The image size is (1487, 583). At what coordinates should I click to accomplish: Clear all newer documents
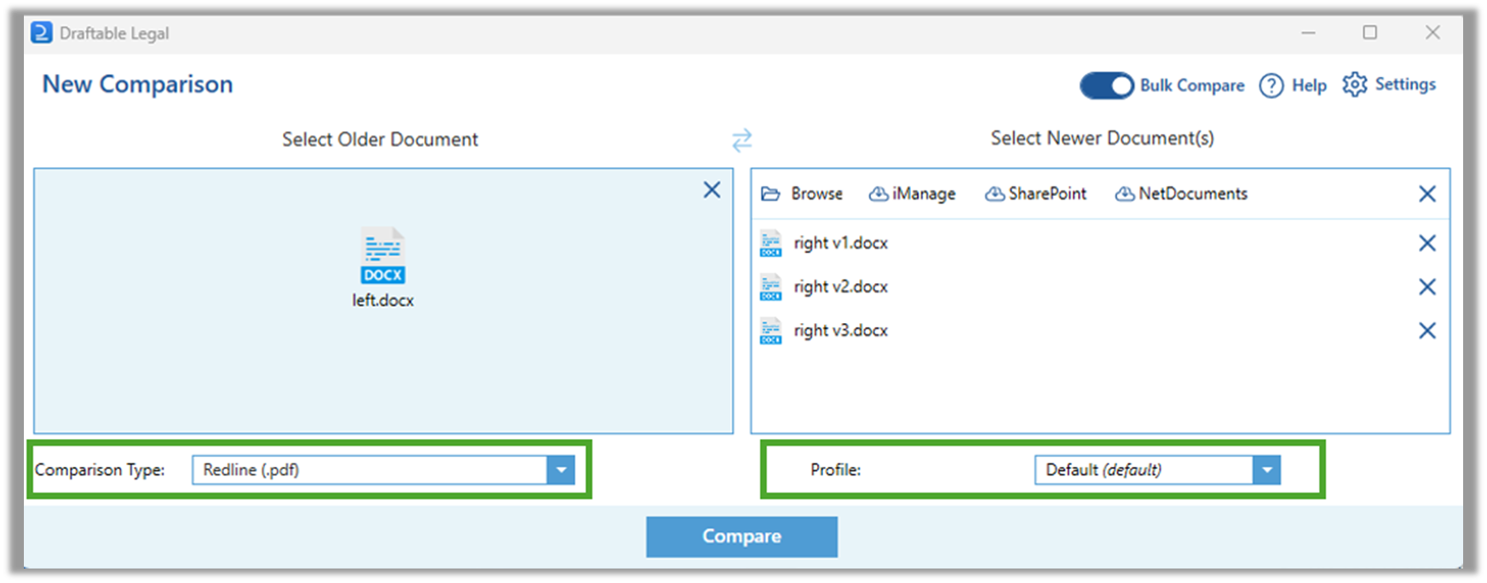[x=1427, y=193]
